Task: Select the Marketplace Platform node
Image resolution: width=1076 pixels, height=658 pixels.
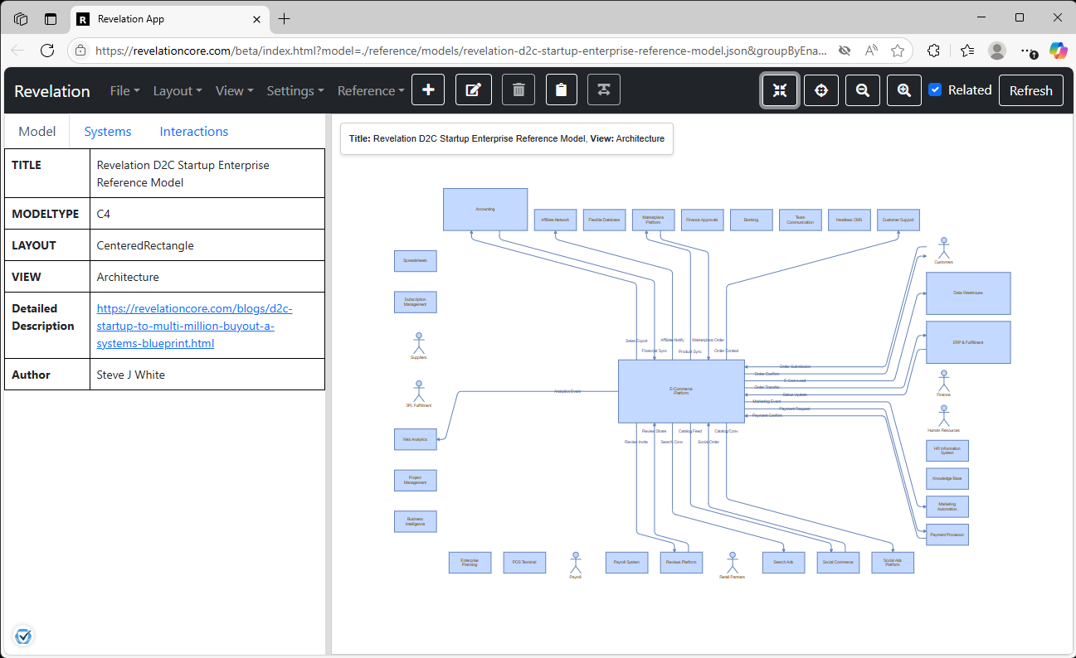Action: [653, 220]
